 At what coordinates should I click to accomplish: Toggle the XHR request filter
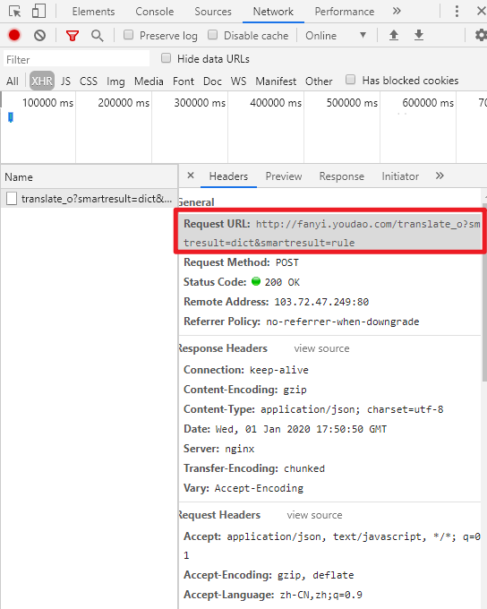(x=42, y=81)
